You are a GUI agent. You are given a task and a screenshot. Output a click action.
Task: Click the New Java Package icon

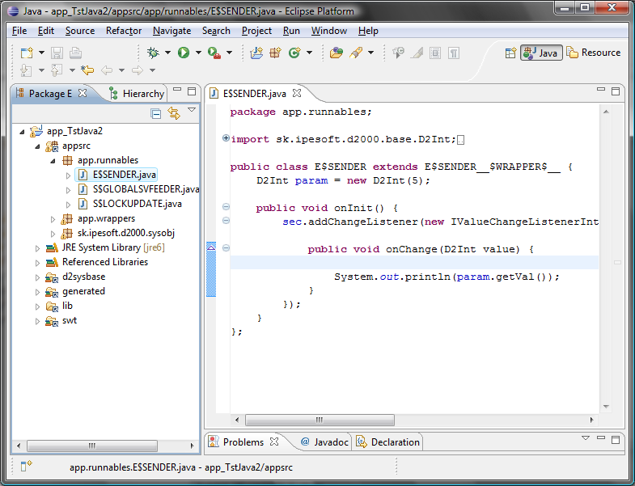click(x=275, y=53)
